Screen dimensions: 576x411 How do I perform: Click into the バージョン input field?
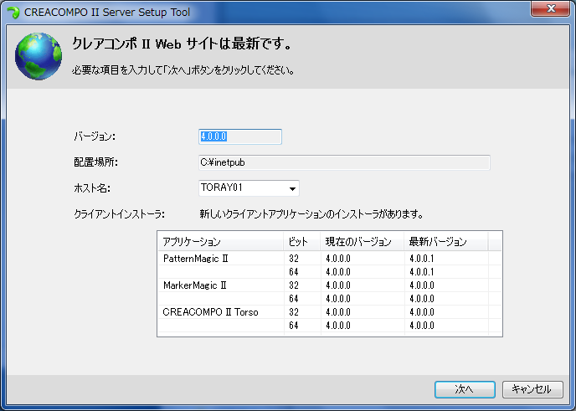[x=239, y=136]
